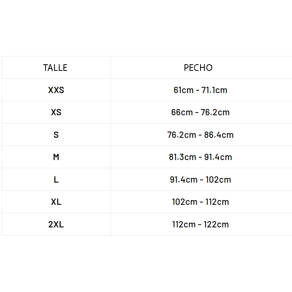Click the 2XL size label
This screenshot has height=292, width=292.
click(x=56, y=225)
